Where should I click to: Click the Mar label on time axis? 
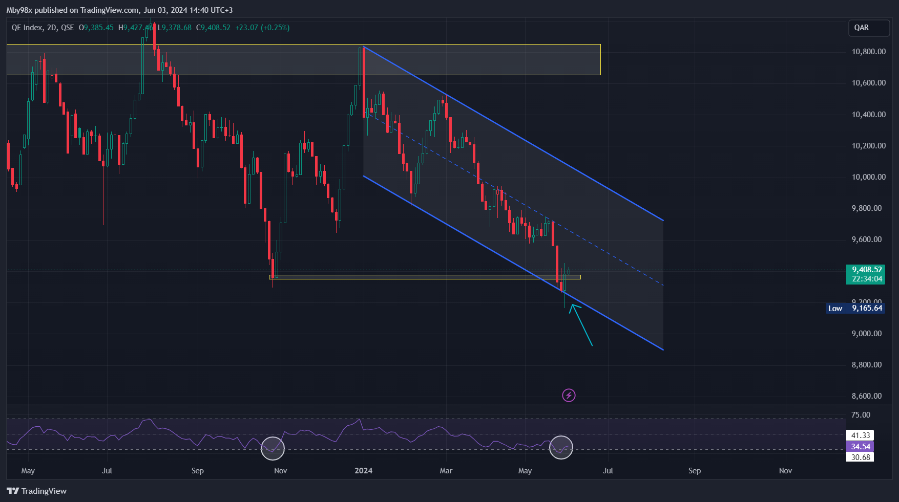[x=446, y=471]
